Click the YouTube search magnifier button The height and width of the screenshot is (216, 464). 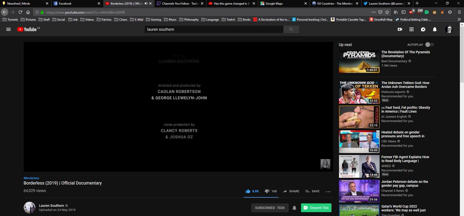click(291, 29)
